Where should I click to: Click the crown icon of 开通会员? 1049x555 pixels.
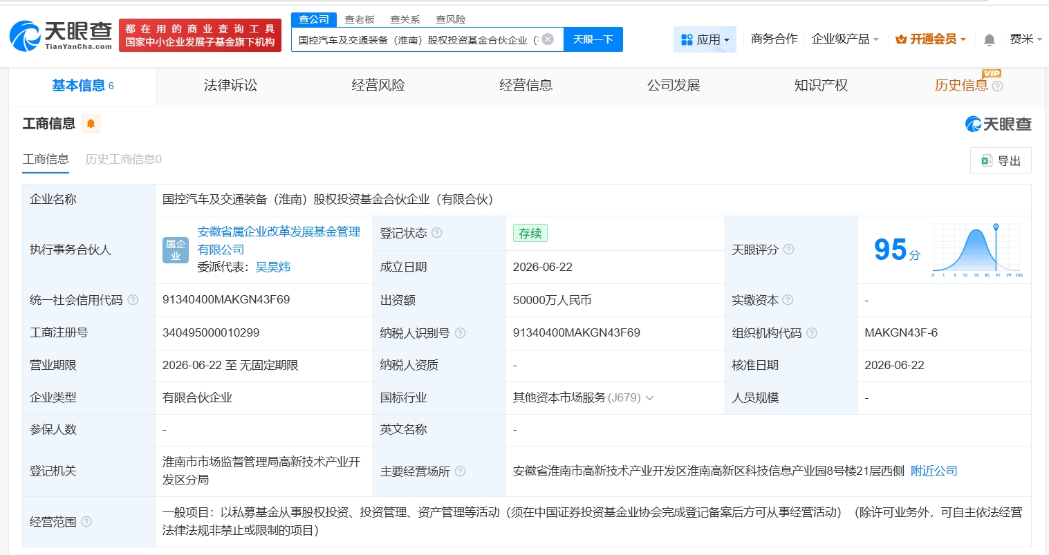coord(901,39)
